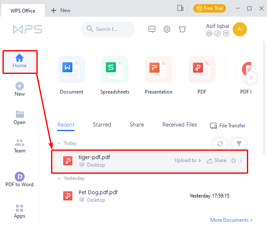The height and width of the screenshot is (233, 267).
Task: Click the PDF badge icon under username
Action: point(218,33)
